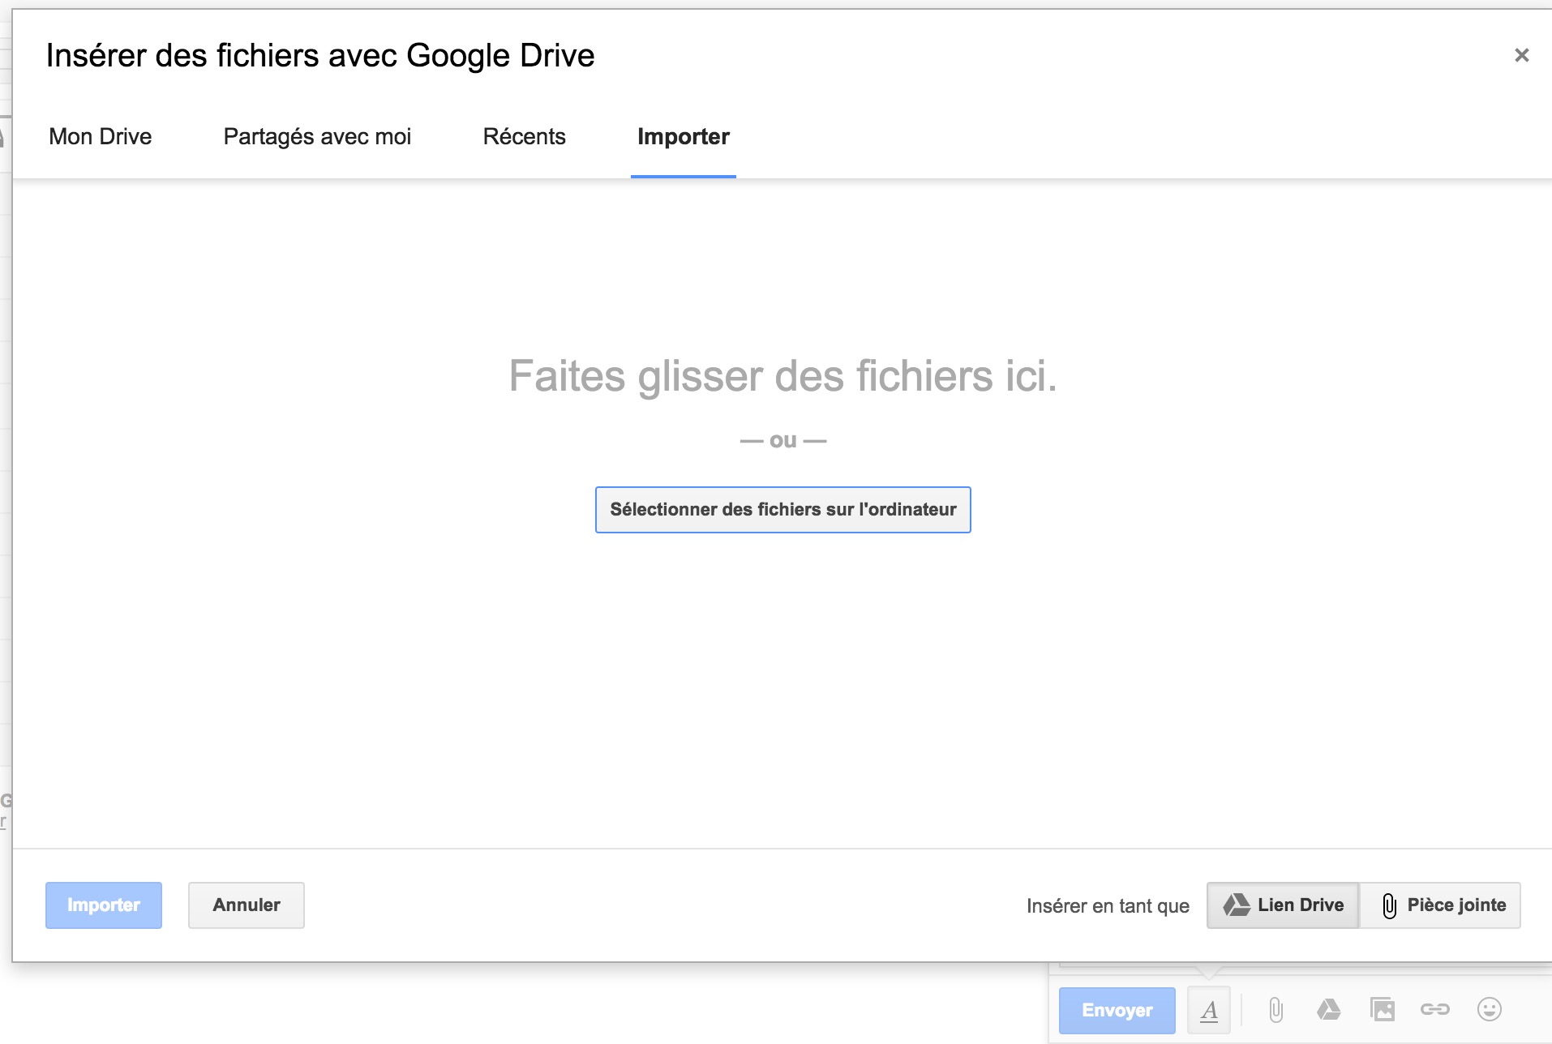The height and width of the screenshot is (1044, 1552).
Task: Cancel with the Annuler button
Action: (x=247, y=905)
